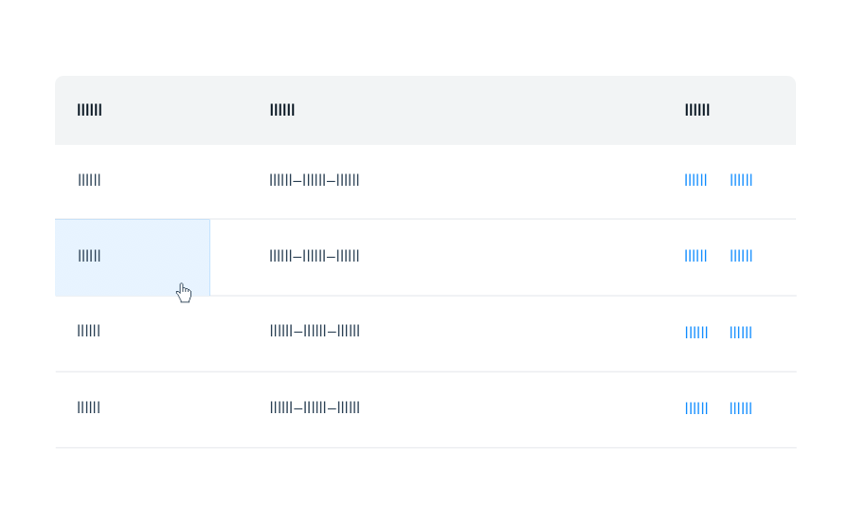Follow the first blue link in third row
Image resolution: width=849 pixels, height=525 pixels.
point(695,333)
